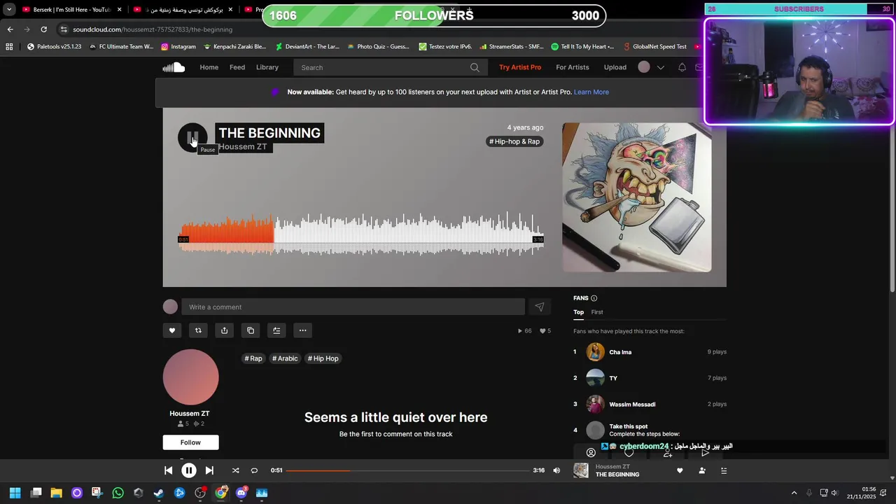The image size is (896, 504).
Task: Click the search magnifier icon
Action: (x=475, y=67)
